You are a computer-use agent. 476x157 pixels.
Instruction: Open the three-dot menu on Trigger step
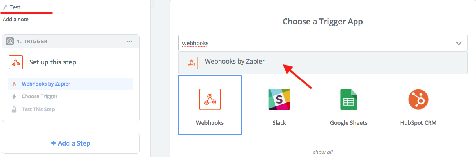tap(129, 41)
